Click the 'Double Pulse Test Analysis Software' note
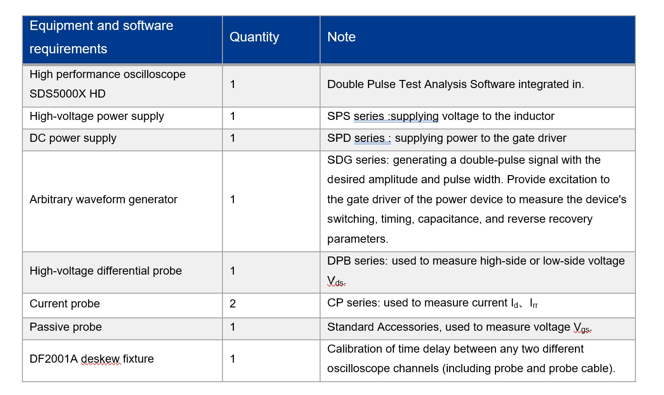This screenshot has height=395, width=664. click(455, 85)
